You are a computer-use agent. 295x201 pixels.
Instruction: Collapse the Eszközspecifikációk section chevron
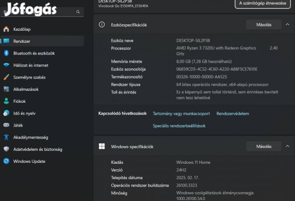(x=288, y=24)
